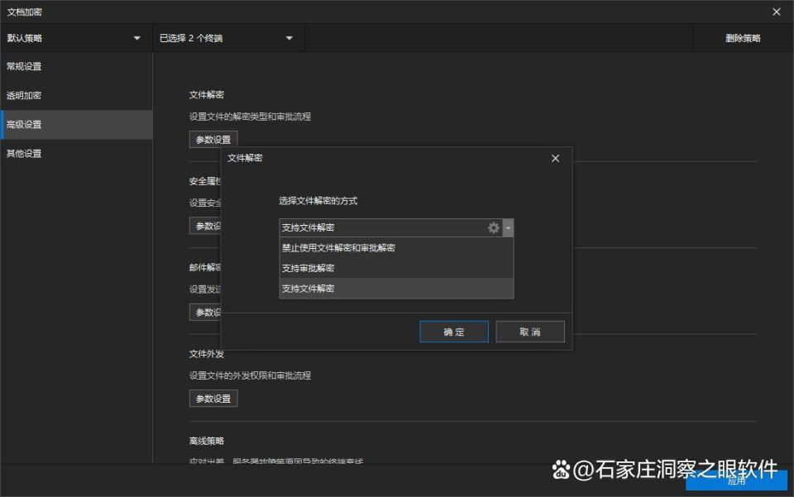
Task: Cancel with the 取消 button
Action: pyautogui.click(x=529, y=332)
